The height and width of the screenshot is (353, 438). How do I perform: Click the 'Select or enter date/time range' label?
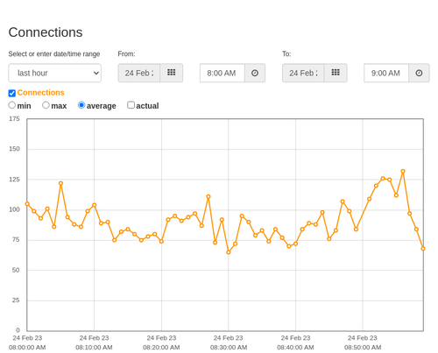(x=54, y=54)
